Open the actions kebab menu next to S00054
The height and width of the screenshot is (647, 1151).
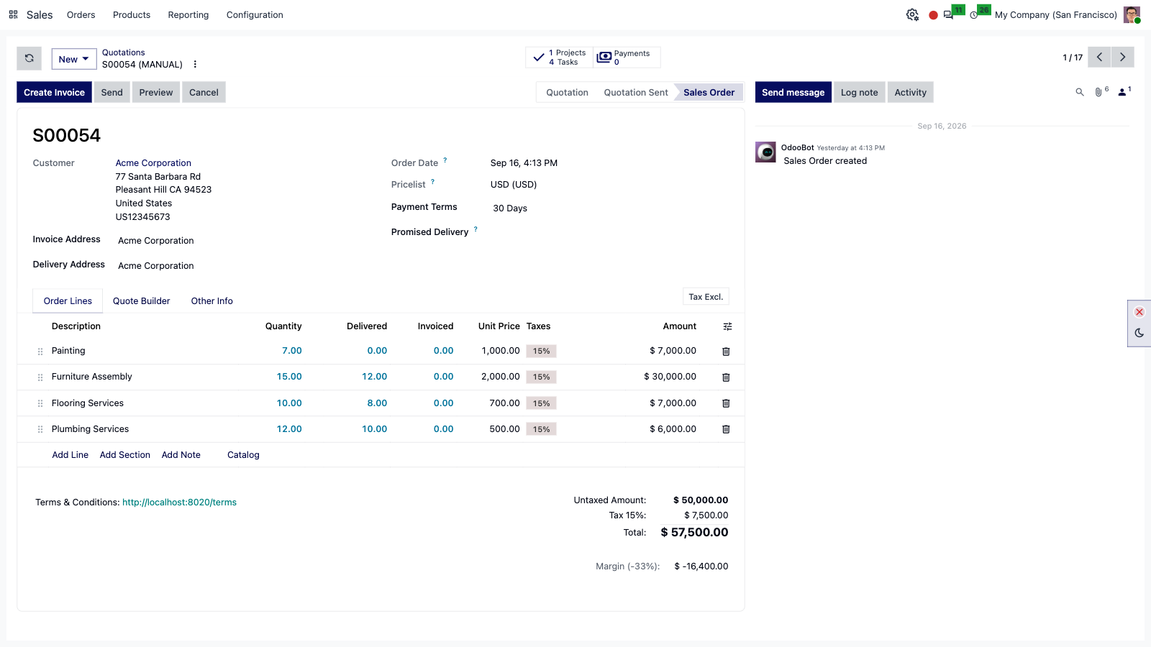195,65
